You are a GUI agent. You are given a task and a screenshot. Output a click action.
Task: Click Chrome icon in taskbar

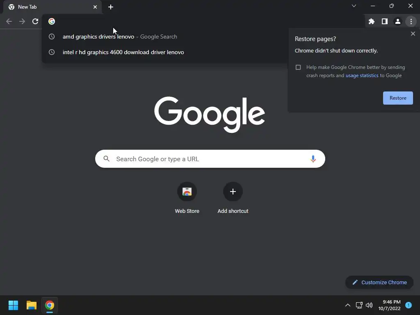(x=50, y=305)
